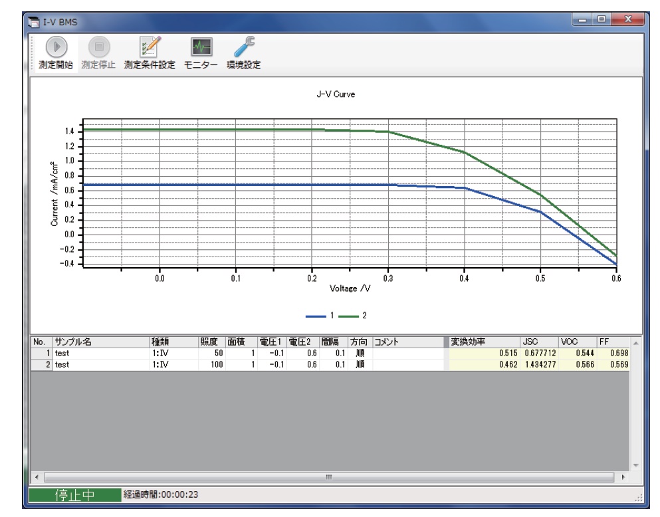The width and height of the screenshot is (660, 517).
Task: Click the 電圧1 column header
Action: point(272,342)
